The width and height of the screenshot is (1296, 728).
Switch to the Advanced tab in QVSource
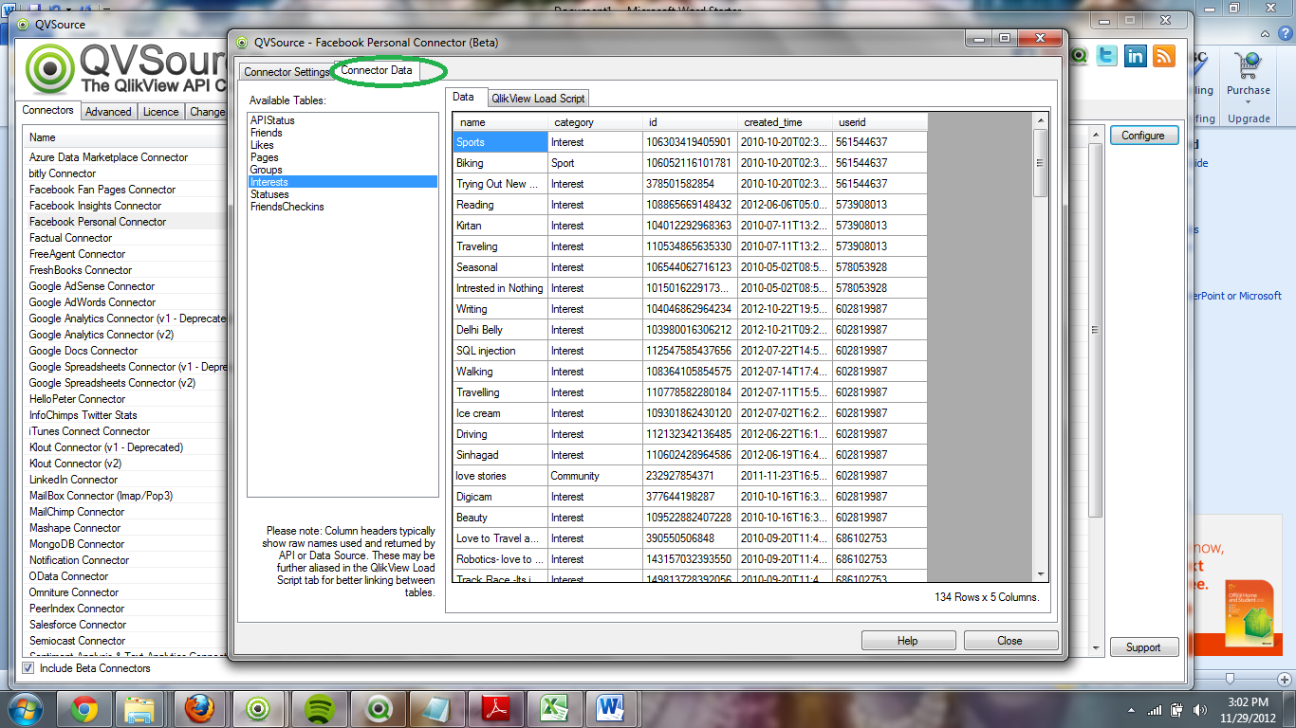pyautogui.click(x=108, y=112)
